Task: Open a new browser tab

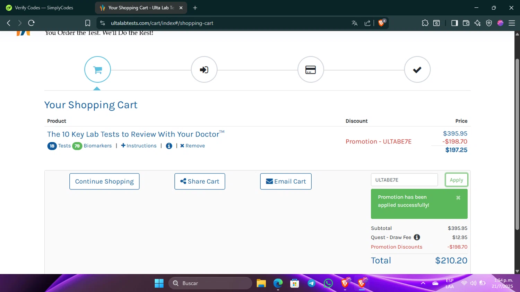Action: [195, 8]
